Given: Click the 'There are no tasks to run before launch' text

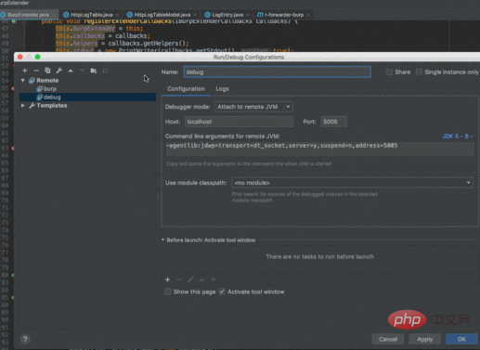Looking at the screenshot, I should pos(319,256).
